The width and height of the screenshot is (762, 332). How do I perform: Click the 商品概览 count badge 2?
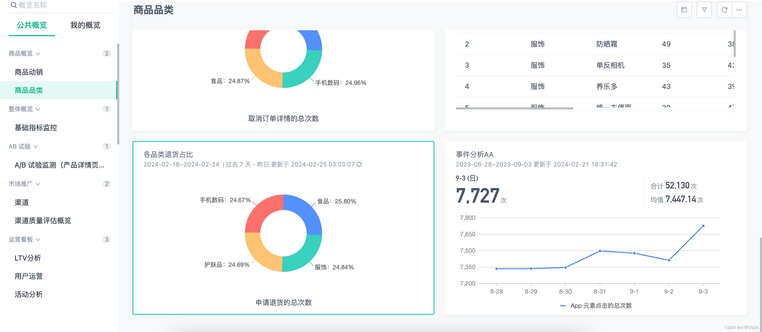(x=106, y=53)
